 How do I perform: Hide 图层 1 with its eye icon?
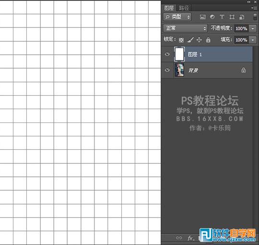[x=167, y=54]
